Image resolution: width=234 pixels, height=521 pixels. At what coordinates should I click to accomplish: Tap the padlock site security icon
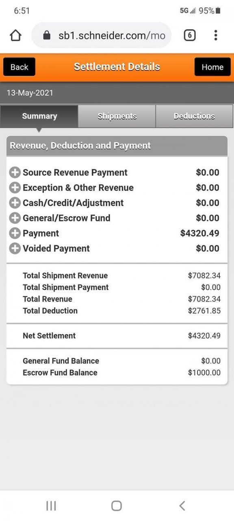47,35
